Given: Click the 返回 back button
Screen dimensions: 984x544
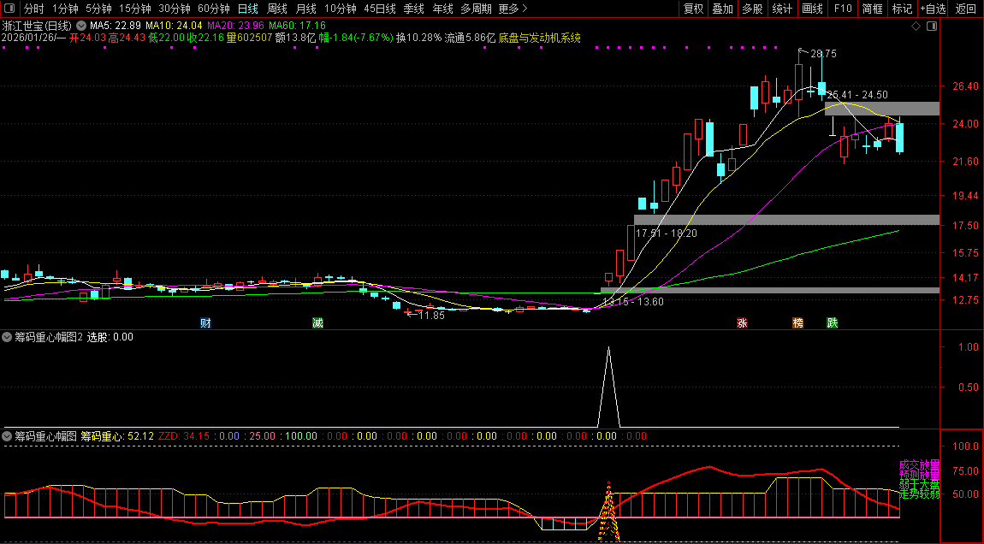Looking at the screenshot, I should [x=965, y=9].
